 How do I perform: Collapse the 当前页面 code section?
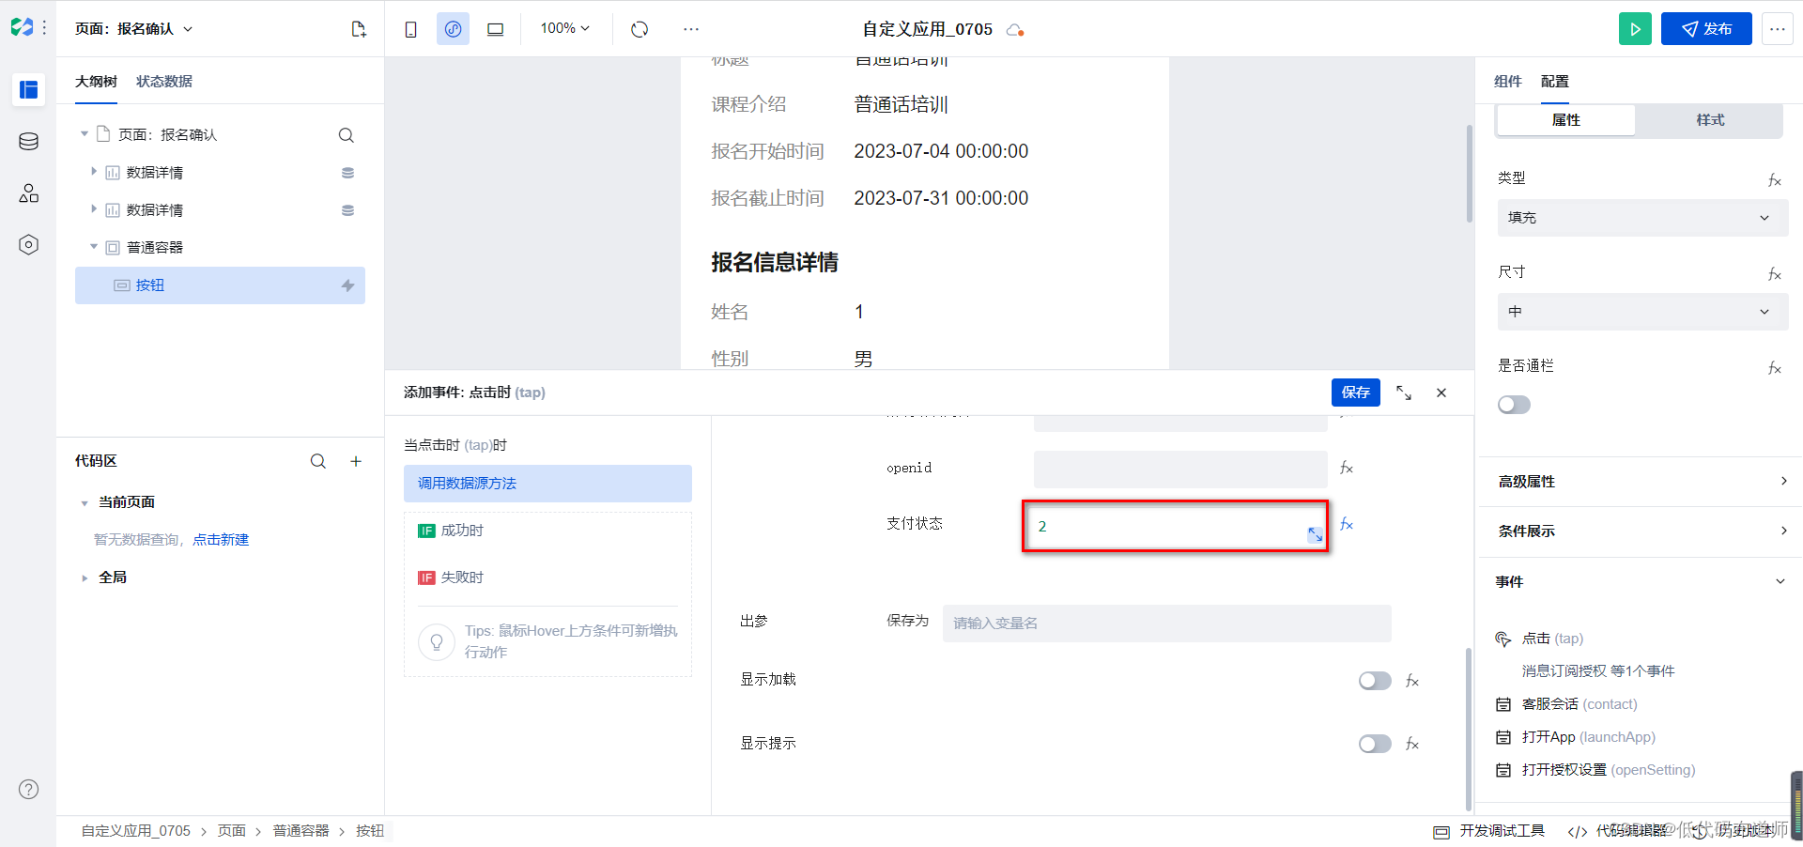pyautogui.click(x=85, y=503)
